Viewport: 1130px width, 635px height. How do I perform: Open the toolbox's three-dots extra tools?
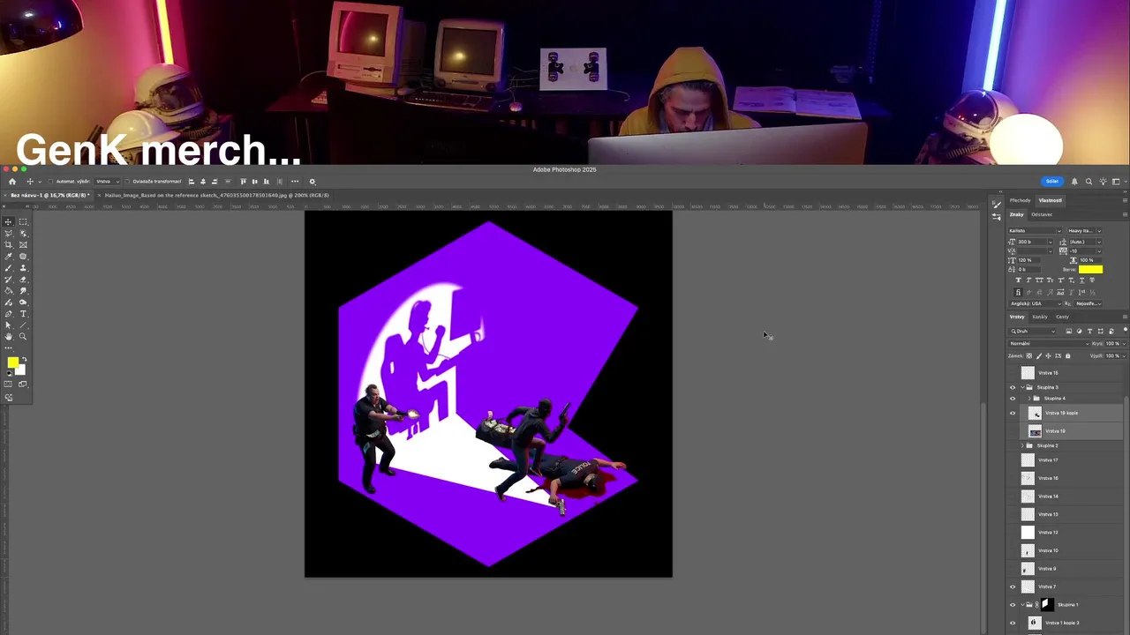pyautogui.click(x=8, y=347)
